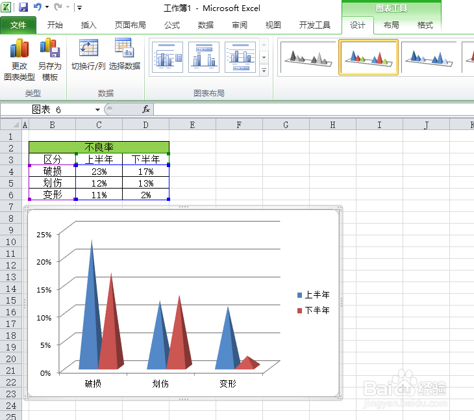Select row 10 header

click(10, 242)
